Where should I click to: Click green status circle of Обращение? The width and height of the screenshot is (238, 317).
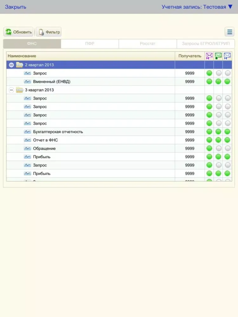pyautogui.click(x=209, y=148)
